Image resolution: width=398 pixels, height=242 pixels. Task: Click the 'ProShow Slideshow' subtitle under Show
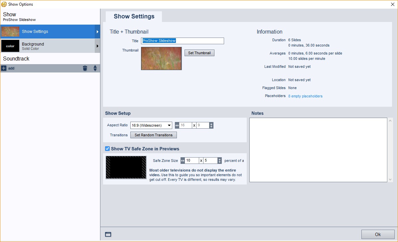pos(19,20)
